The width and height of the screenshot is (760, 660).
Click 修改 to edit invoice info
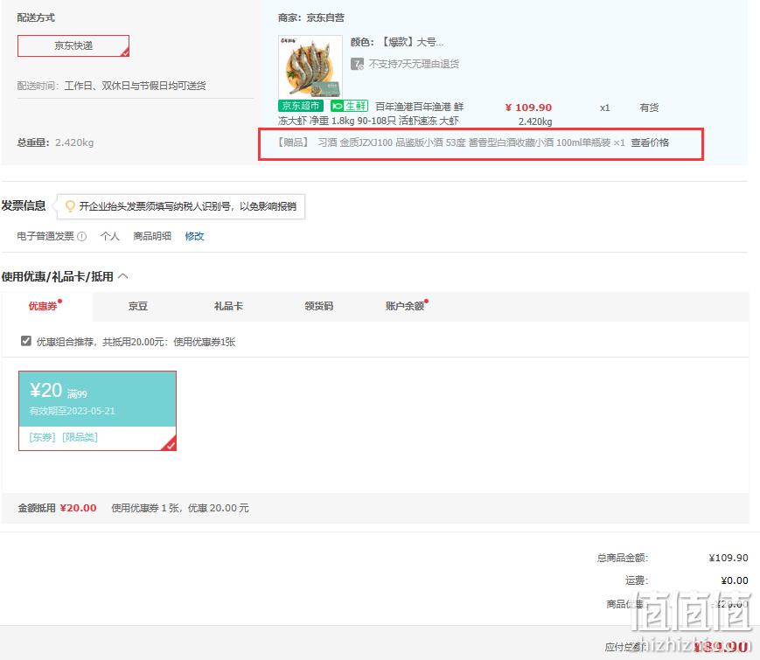(194, 236)
